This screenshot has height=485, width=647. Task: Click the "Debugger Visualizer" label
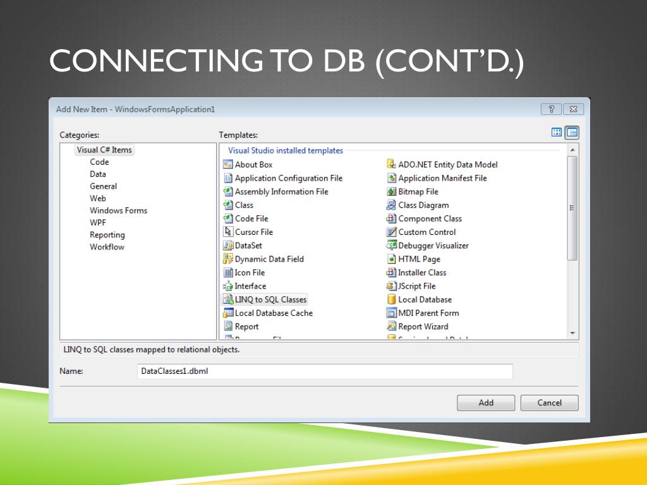coord(433,246)
